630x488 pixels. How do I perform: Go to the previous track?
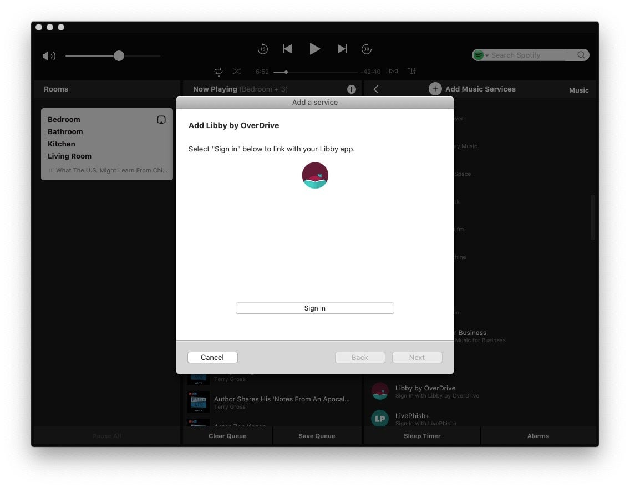[x=287, y=49]
